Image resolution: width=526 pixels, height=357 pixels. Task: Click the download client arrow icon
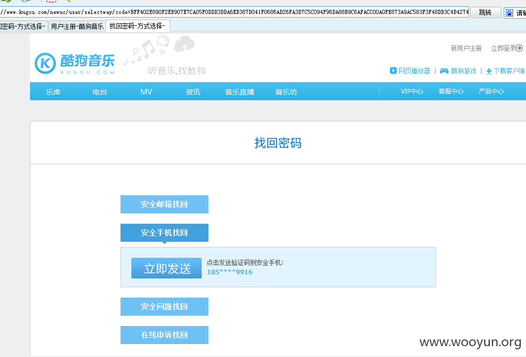pyautogui.click(x=489, y=71)
